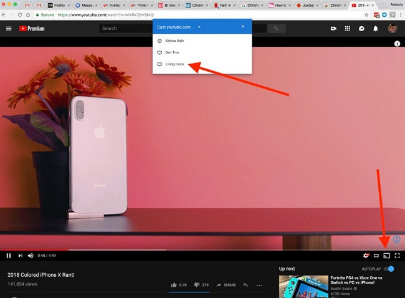Open the more actions ellipsis menu
Screen dimensions: 405x298
[x=259, y=285]
